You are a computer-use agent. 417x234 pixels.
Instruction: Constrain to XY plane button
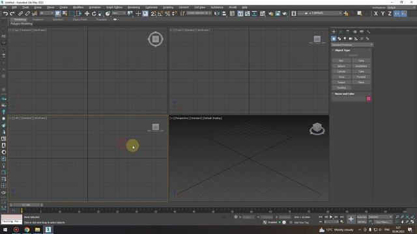pos(397,14)
